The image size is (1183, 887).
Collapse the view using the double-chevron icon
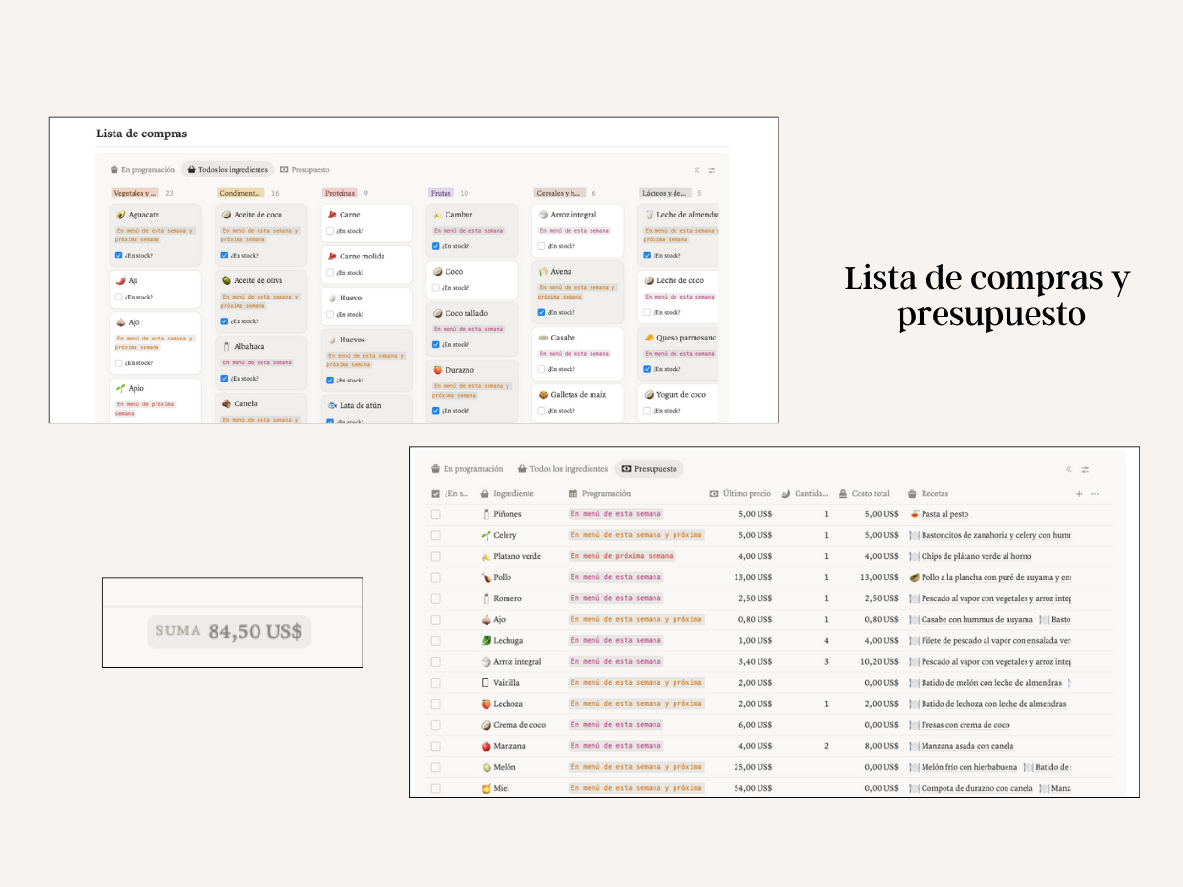(1069, 468)
